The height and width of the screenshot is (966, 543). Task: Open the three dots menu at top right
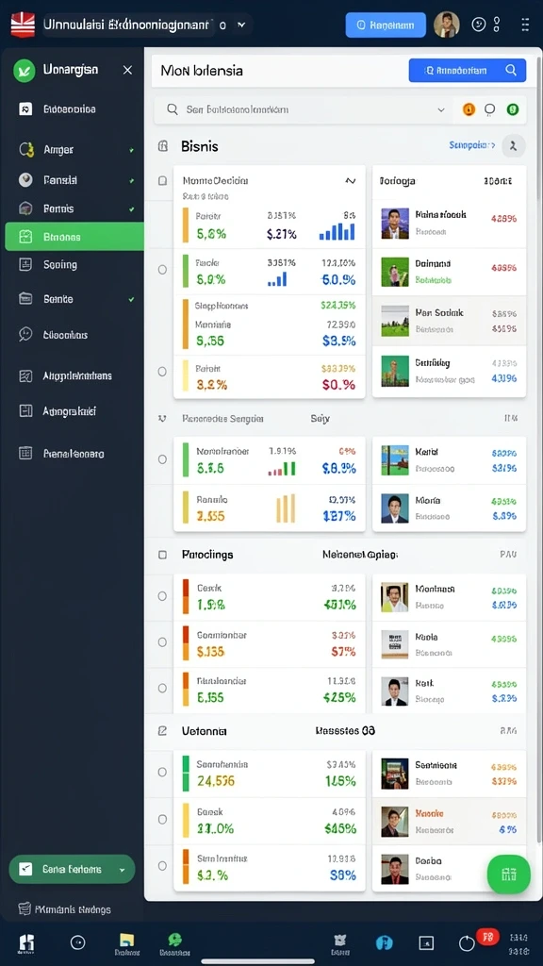point(525,25)
